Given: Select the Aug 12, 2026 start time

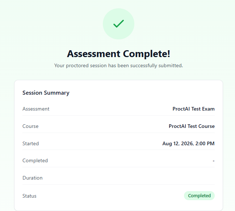Looking at the screenshot, I should pyautogui.click(x=188, y=143).
